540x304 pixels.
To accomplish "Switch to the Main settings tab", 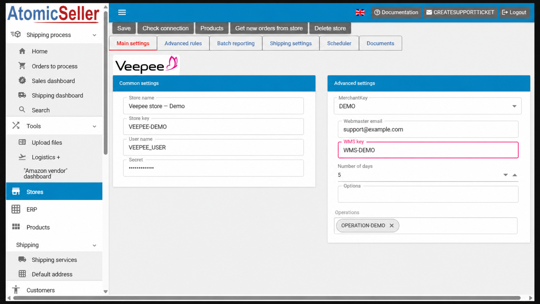I will pyautogui.click(x=133, y=43).
